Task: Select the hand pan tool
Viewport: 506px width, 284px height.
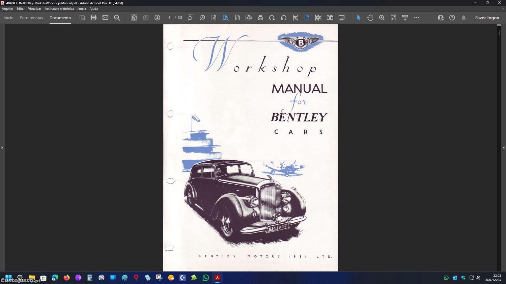Action: (370, 18)
